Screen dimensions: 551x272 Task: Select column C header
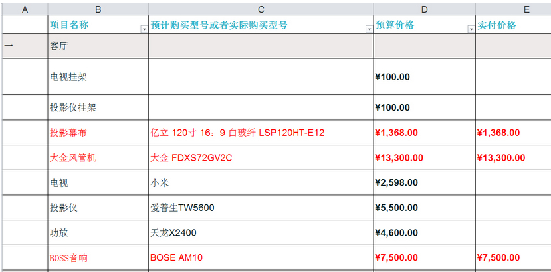point(261,9)
